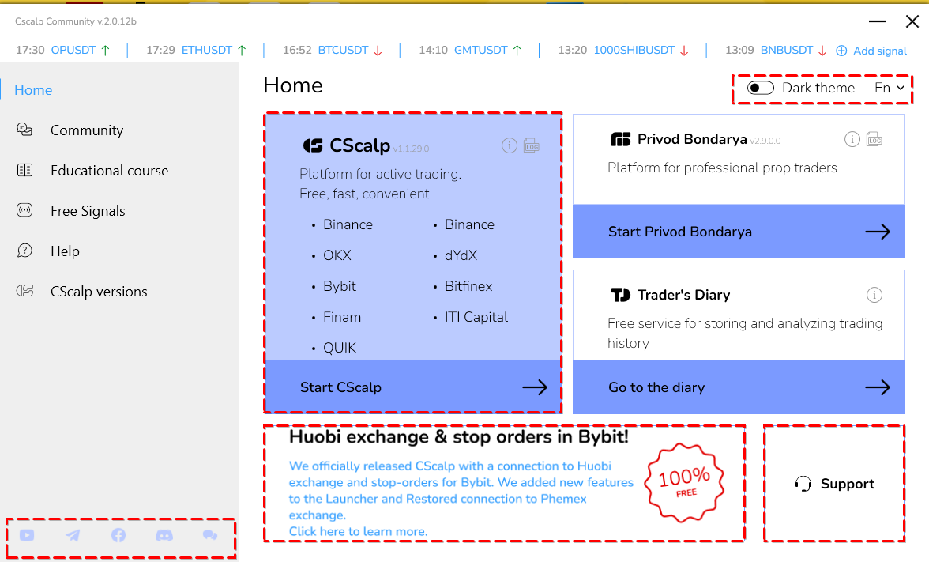Open the Privod Bondarya log icon
929x562 pixels.
click(874, 139)
